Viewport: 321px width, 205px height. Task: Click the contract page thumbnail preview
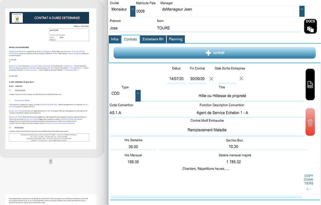click(x=49, y=80)
